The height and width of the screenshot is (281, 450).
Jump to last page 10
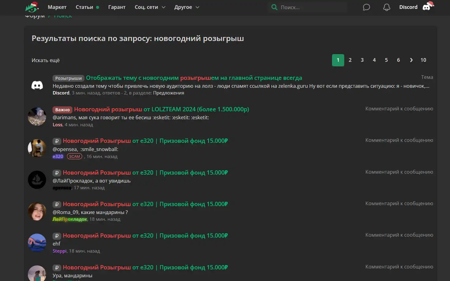pos(423,60)
